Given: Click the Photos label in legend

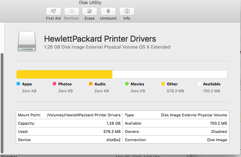Looking at the screenshot, I should pos(65,84).
